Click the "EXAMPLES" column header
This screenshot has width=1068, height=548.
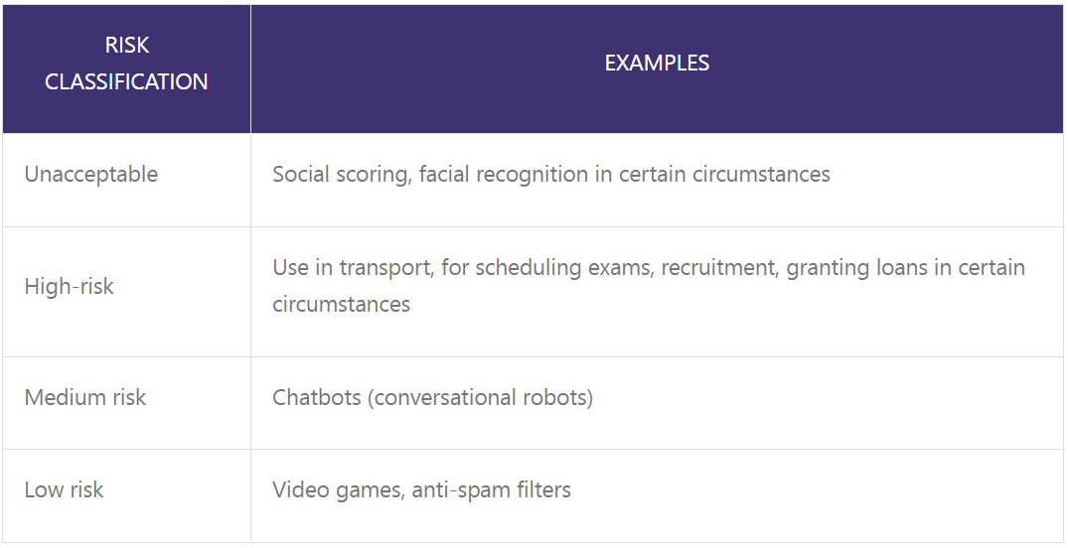[657, 64]
